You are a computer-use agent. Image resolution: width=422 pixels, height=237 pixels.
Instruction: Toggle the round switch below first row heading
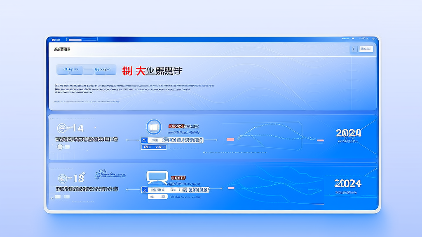click(x=60, y=147)
